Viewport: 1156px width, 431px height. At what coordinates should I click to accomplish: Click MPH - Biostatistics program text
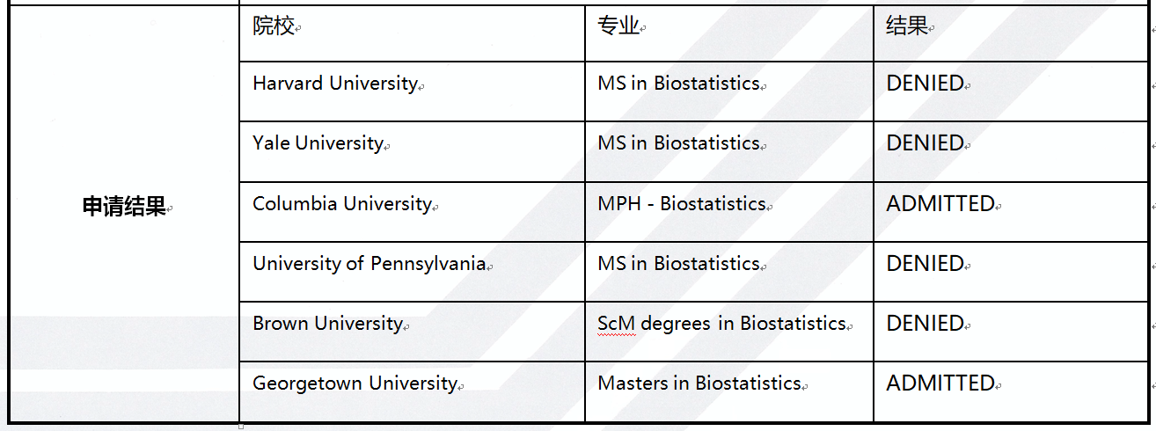[682, 204]
